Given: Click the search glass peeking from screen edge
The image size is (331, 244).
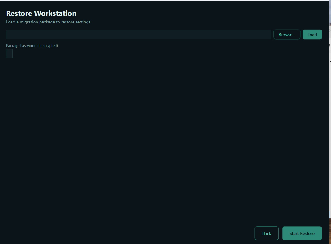Looking at the screenshot, I should [x=330, y=46].
